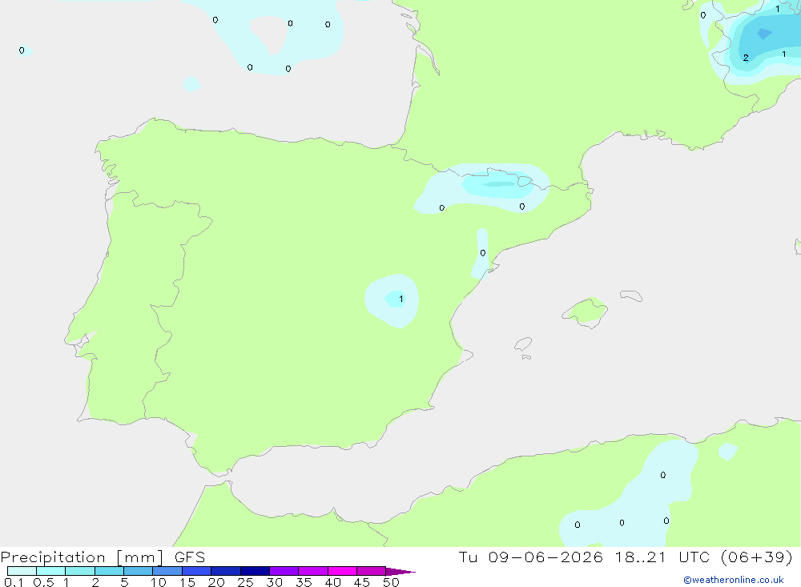Select the "UTC" timezone label
The width and height of the screenshot is (801, 587).
pyautogui.click(x=694, y=557)
